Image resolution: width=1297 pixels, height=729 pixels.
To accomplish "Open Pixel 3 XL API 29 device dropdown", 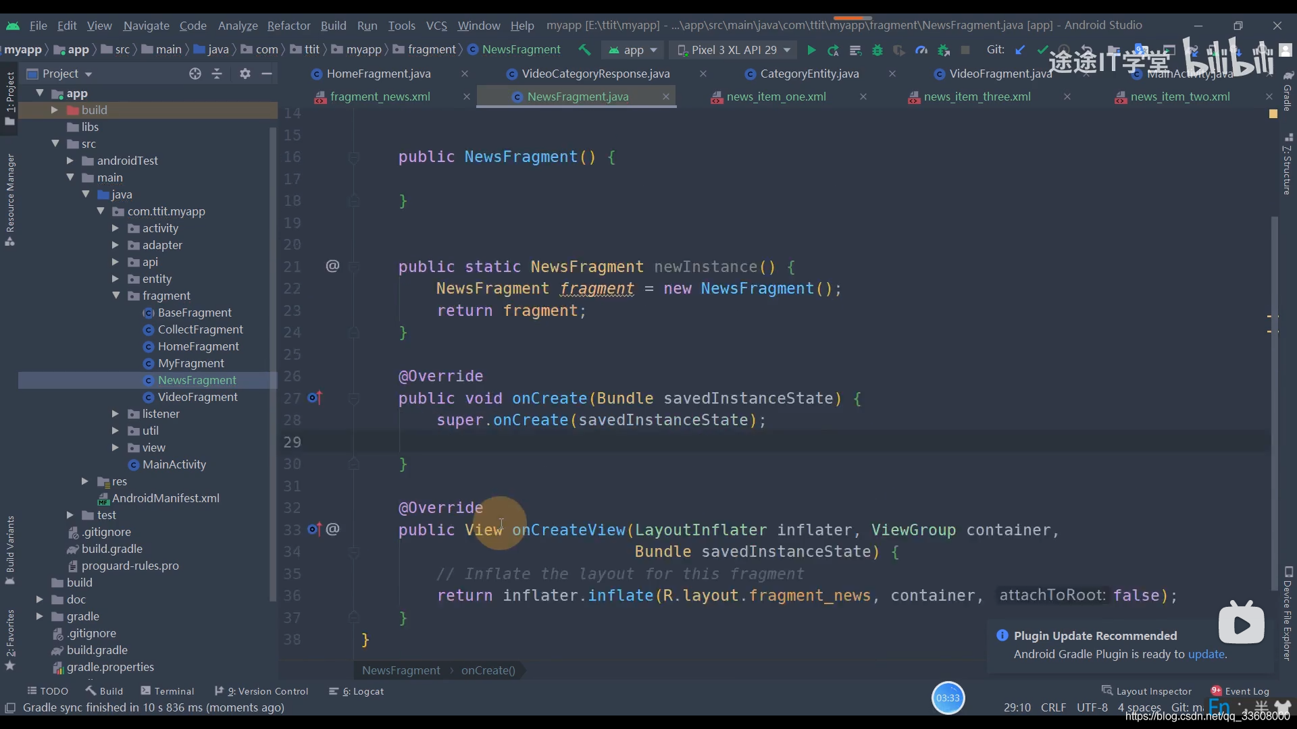I will [x=734, y=50].
